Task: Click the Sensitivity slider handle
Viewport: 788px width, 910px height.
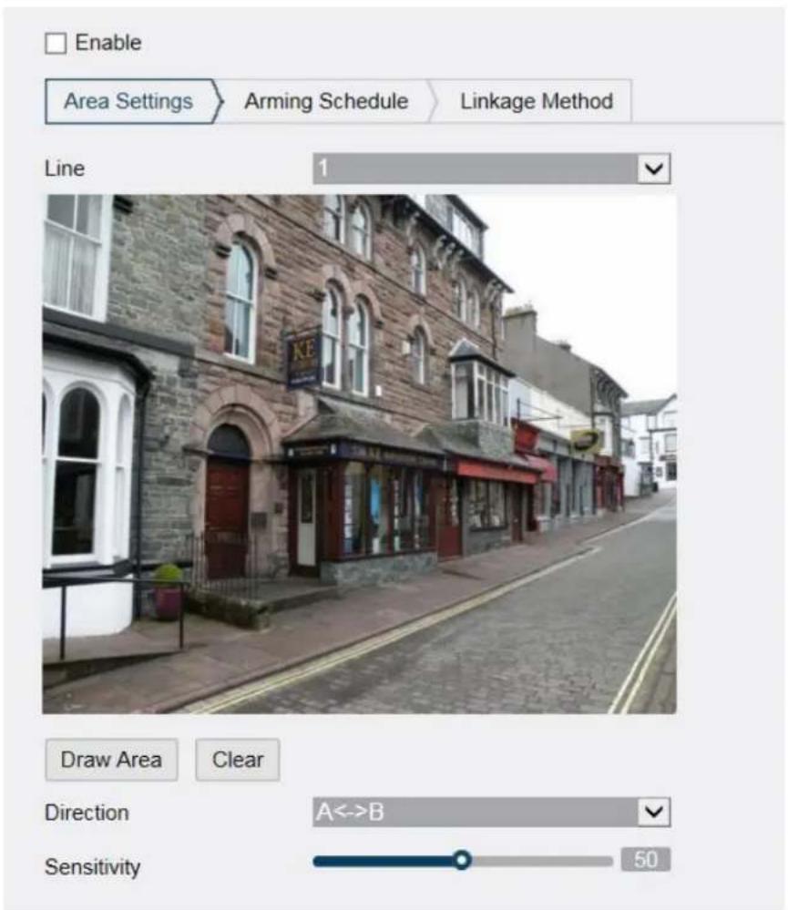Action: pyautogui.click(x=462, y=860)
